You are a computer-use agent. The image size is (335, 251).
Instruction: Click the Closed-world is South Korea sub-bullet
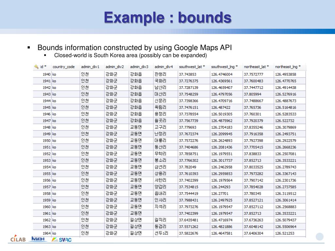coord(130,55)
